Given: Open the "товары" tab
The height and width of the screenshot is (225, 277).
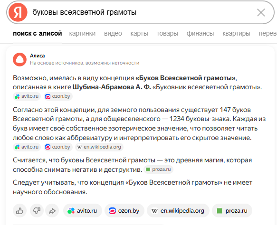Looking at the screenshot, I should [167, 33].
